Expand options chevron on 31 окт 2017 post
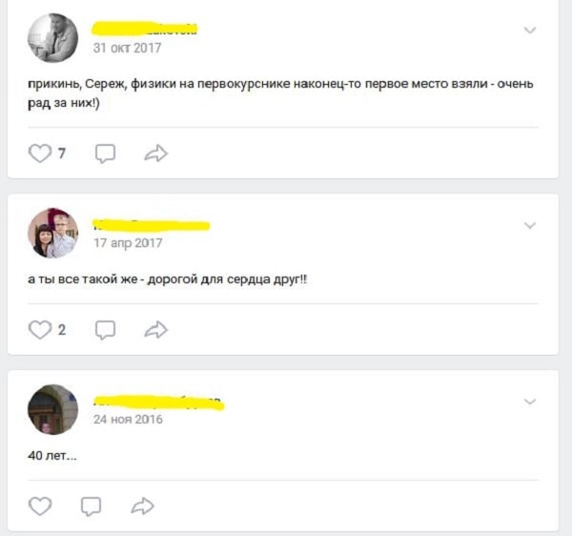 pos(530,30)
